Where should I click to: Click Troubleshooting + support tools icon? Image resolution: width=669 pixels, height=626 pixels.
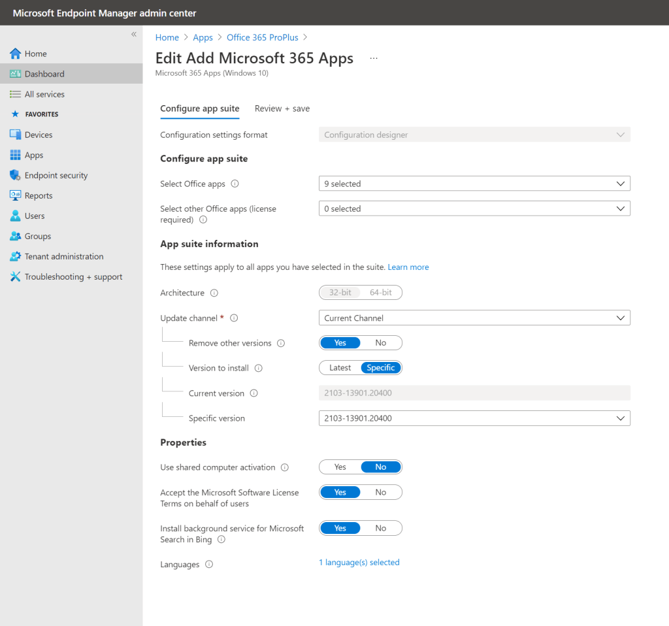16,276
